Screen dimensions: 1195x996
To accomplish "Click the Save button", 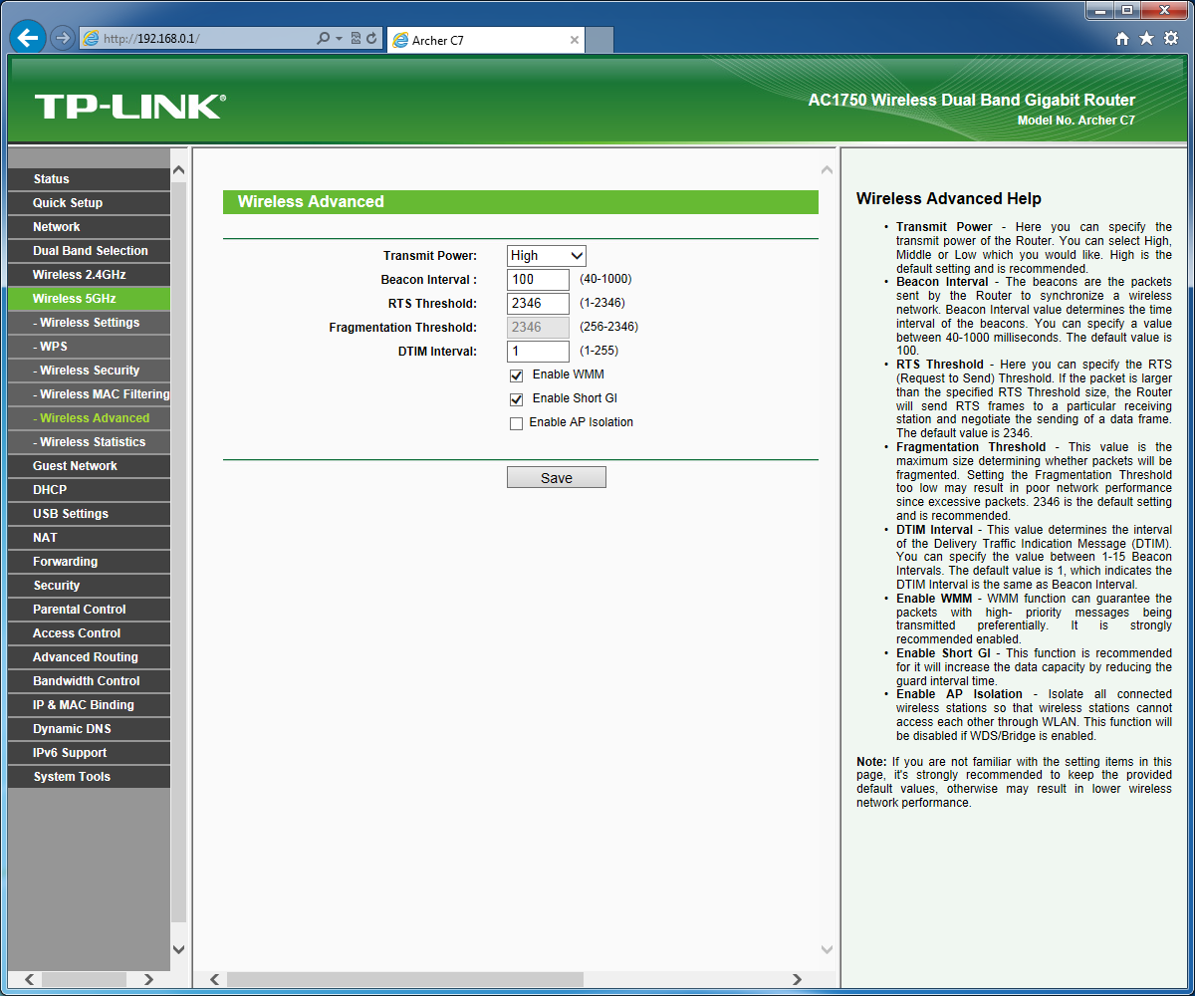I will pyautogui.click(x=557, y=477).
